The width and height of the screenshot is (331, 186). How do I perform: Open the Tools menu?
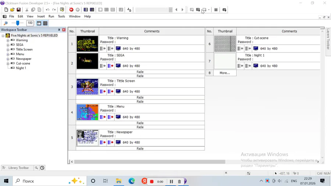[x=61, y=16]
